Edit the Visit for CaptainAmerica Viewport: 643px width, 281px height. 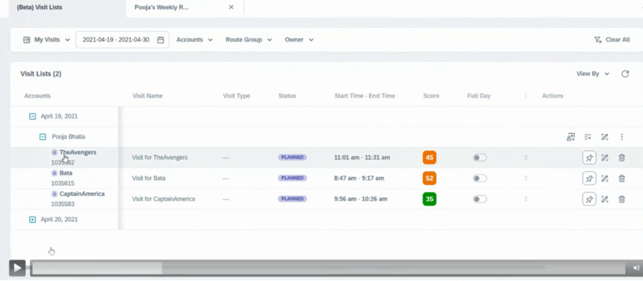click(x=604, y=199)
